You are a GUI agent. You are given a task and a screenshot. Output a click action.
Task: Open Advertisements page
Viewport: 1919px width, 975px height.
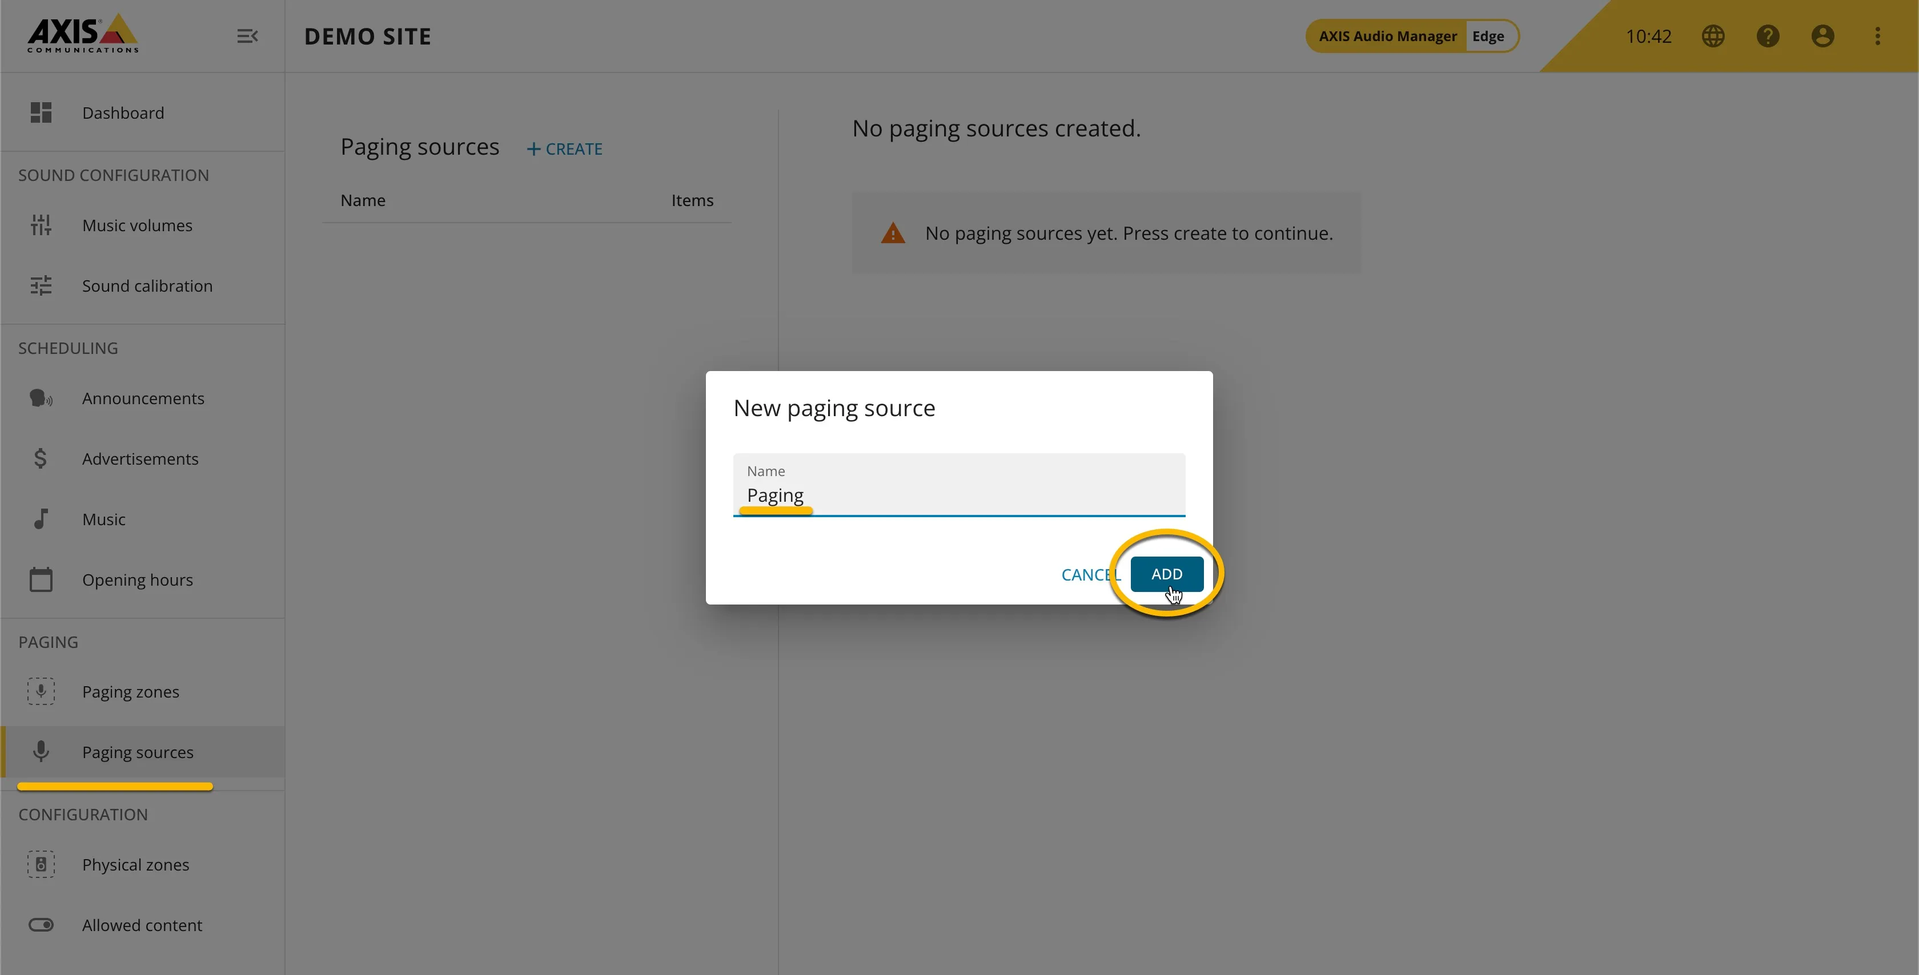tap(142, 458)
